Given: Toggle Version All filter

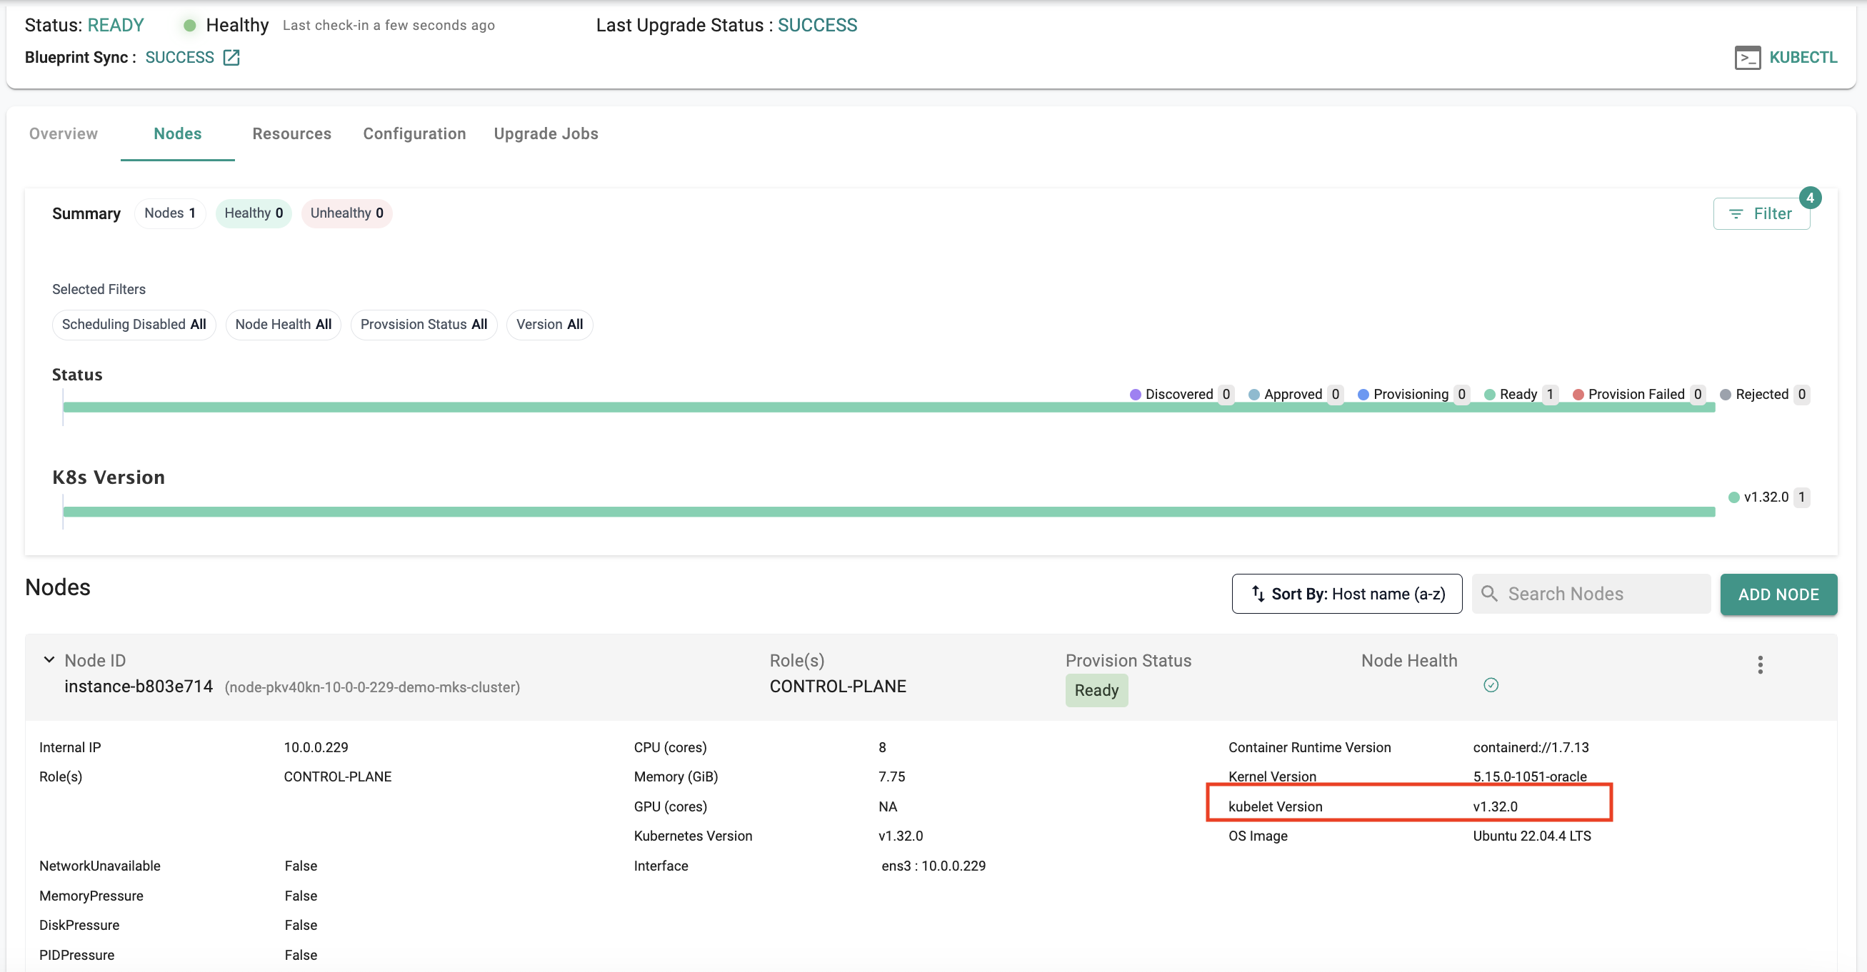Looking at the screenshot, I should tap(551, 323).
